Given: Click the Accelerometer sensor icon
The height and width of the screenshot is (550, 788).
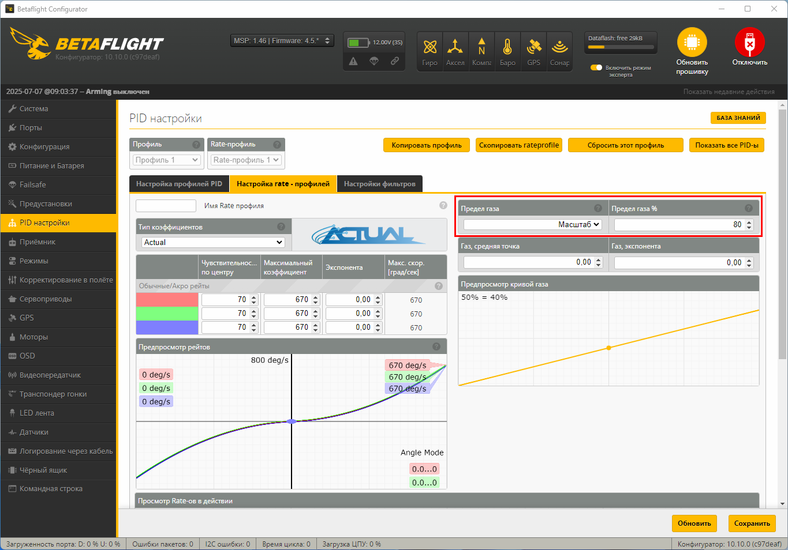Looking at the screenshot, I should (x=455, y=47).
